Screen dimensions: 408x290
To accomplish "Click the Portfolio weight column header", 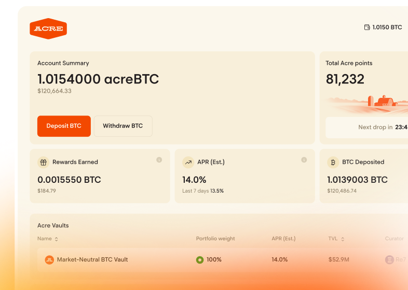I will 215,239.
